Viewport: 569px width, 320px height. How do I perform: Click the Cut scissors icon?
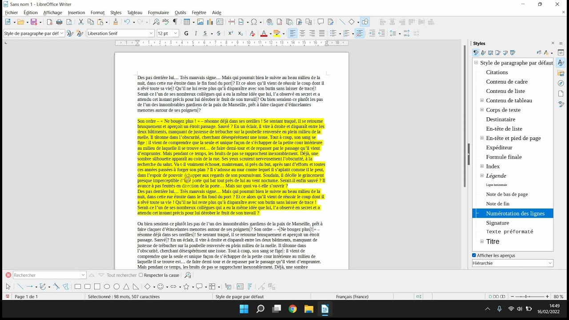coord(81,22)
